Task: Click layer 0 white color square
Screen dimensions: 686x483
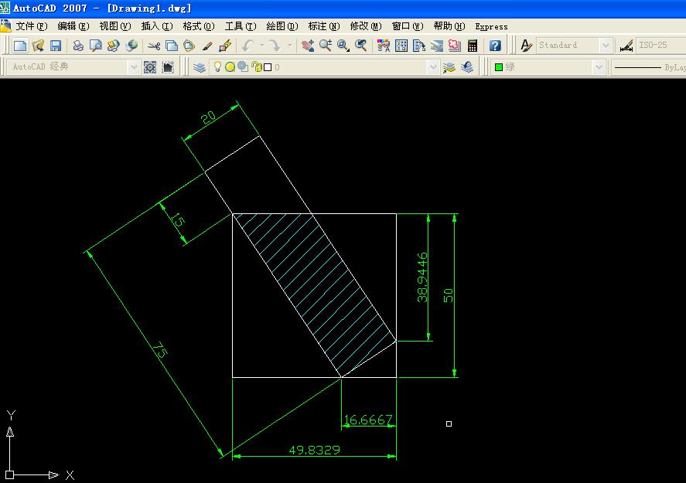Action: coord(268,67)
